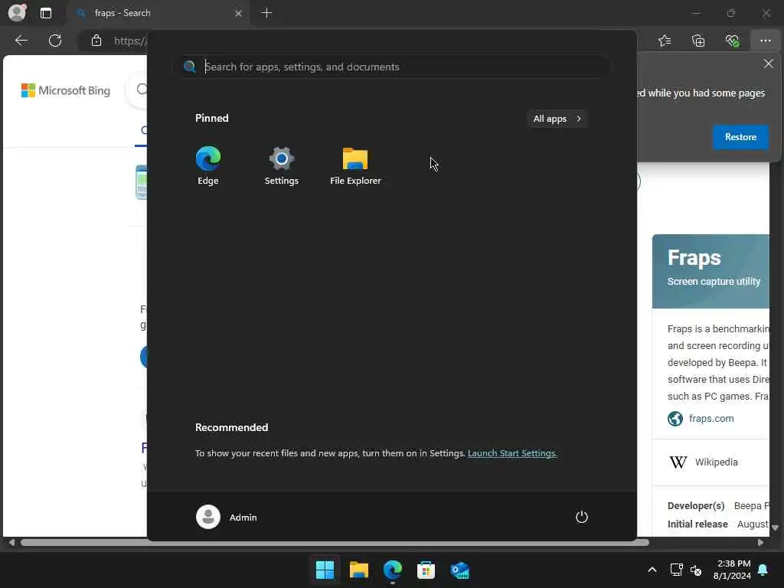Open the pinned Edge app

tap(208, 165)
